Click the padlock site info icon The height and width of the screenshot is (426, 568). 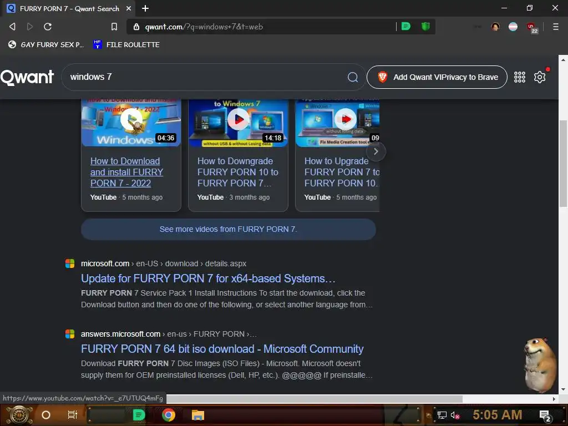pyautogui.click(x=136, y=27)
